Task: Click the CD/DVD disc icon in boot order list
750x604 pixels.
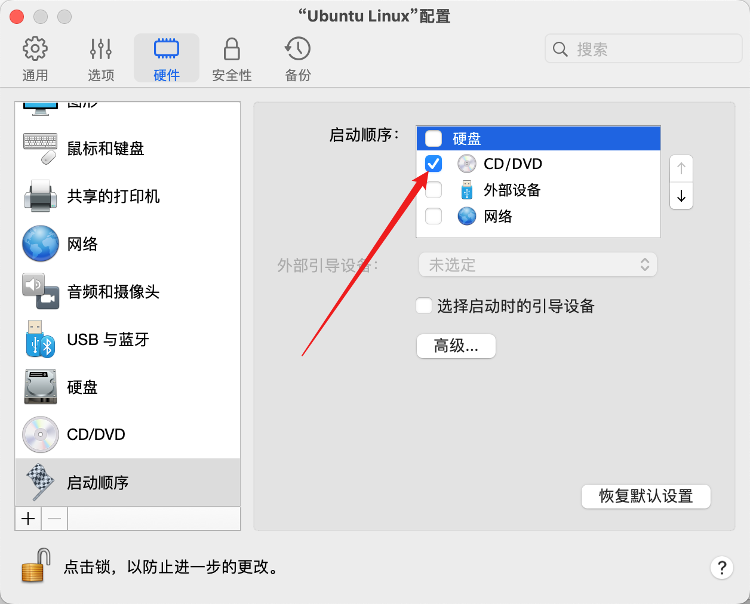Action: [467, 164]
